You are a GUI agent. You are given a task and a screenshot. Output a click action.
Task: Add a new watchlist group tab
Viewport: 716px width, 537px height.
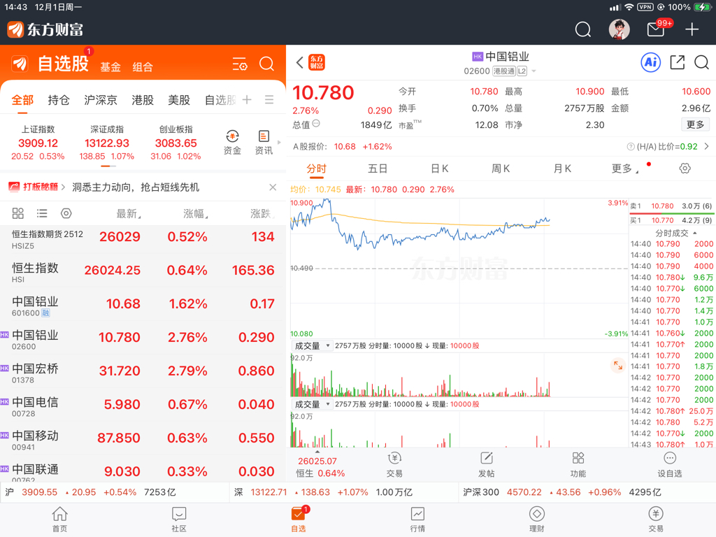tap(247, 99)
